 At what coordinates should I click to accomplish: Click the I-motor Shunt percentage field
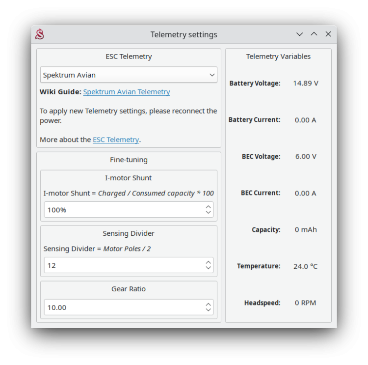tap(123, 210)
